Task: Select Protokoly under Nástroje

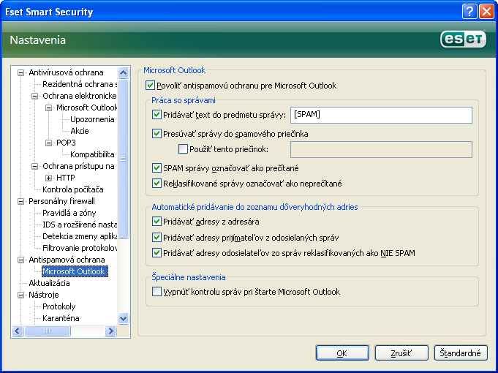Action: tap(59, 306)
